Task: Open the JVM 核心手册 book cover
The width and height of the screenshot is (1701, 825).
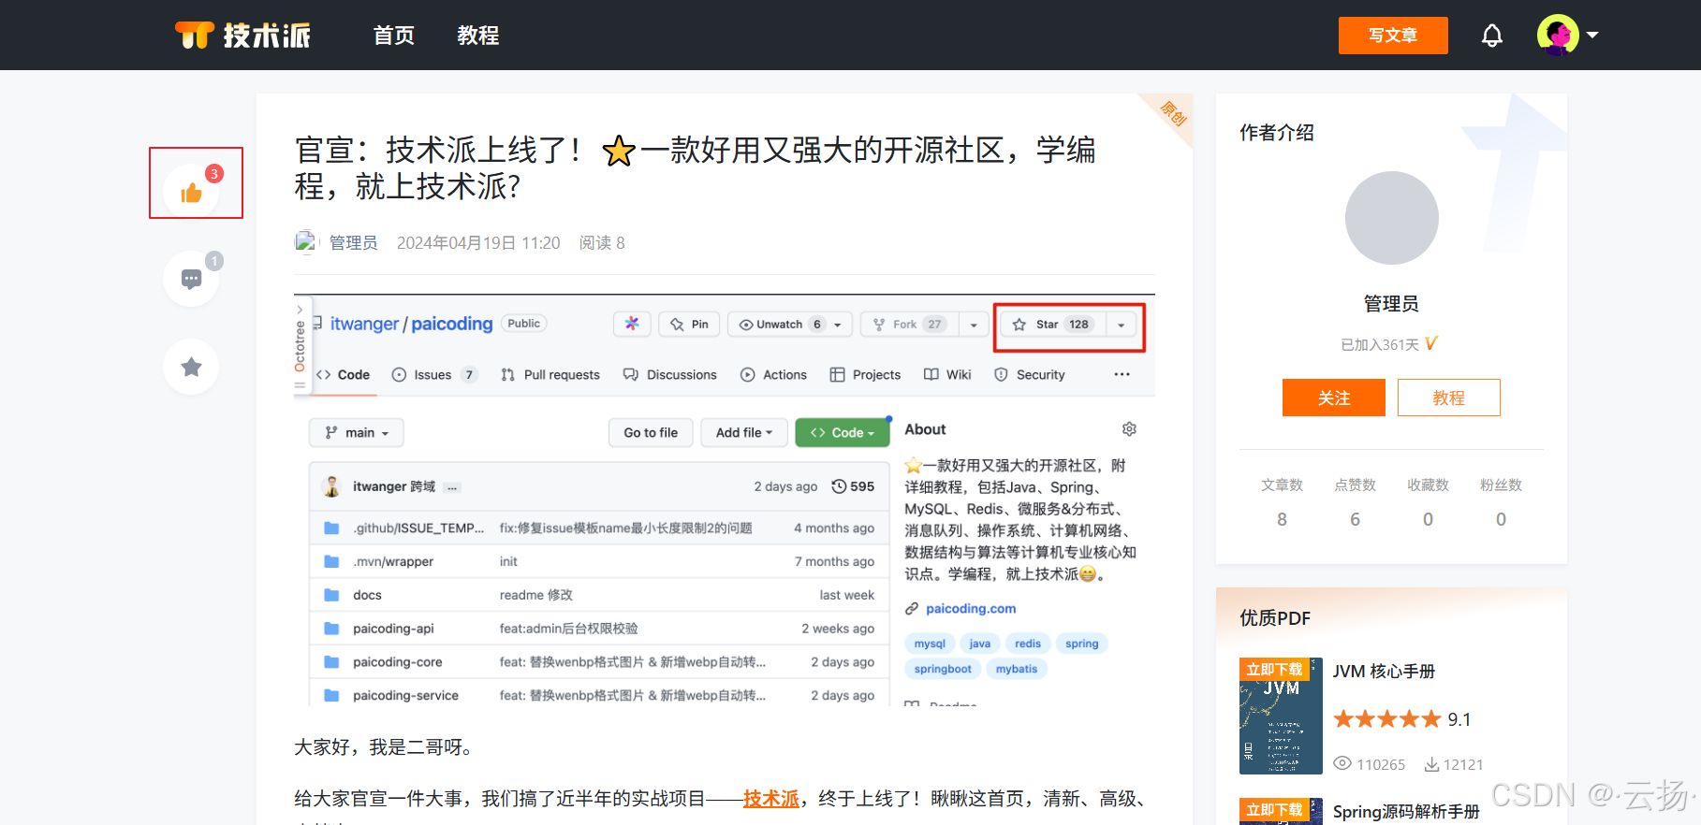Action: tap(1281, 716)
